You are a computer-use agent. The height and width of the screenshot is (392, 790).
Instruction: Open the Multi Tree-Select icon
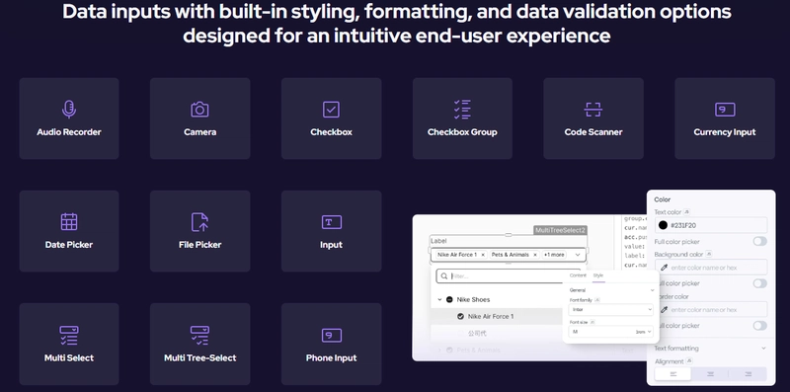pyautogui.click(x=200, y=335)
